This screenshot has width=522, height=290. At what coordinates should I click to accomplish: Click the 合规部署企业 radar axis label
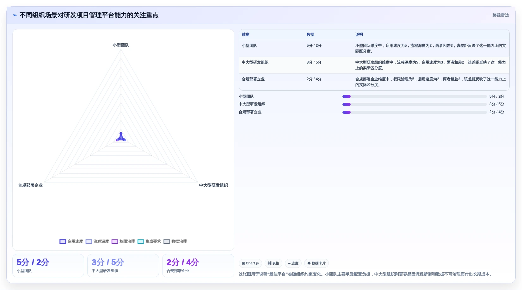point(30,185)
